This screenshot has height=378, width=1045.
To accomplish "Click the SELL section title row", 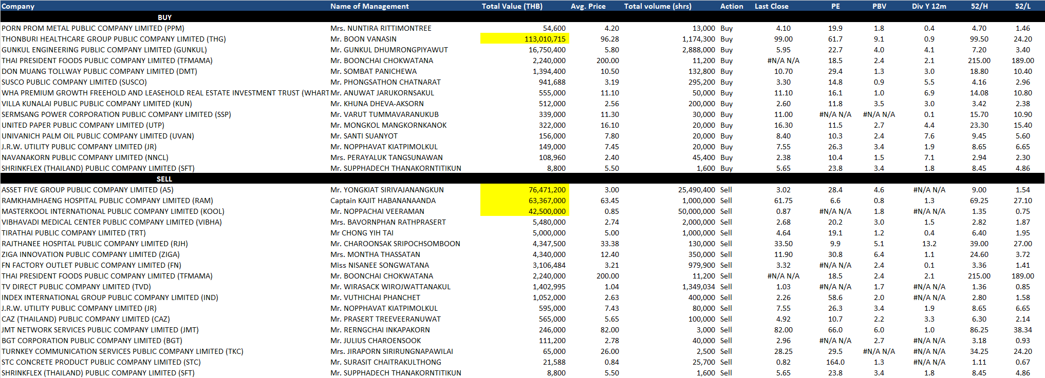I will click(x=522, y=178).
